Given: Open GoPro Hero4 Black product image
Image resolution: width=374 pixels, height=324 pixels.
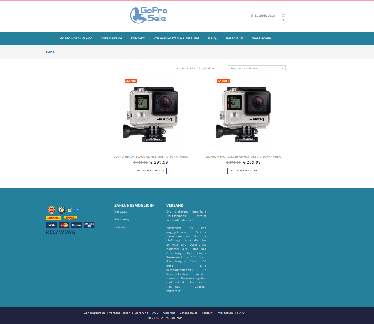Looking at the screenshot, I should (151, 115).
